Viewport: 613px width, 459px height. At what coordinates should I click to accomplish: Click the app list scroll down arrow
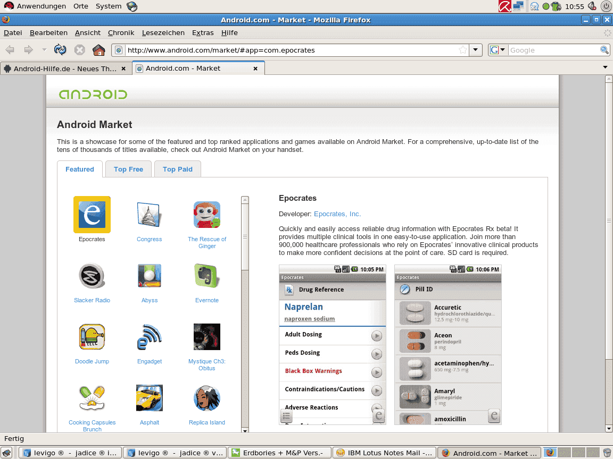click(x=245, y=430)
